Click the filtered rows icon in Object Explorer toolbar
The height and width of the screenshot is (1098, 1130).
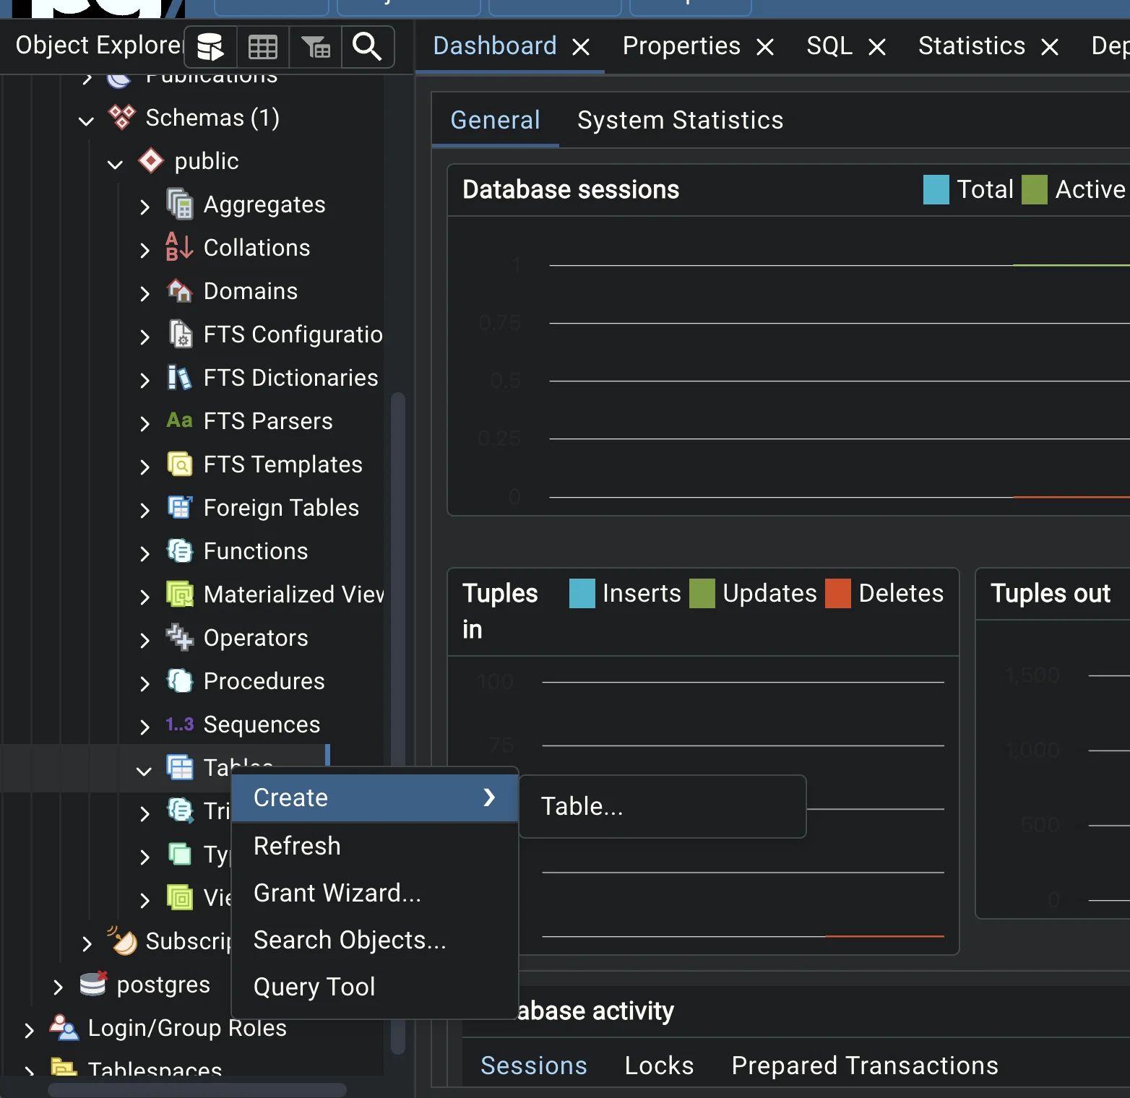pyautogui.click(x=315, y=47)
